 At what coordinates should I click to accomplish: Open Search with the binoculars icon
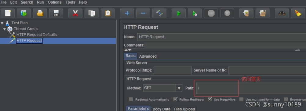click(282, 13)
